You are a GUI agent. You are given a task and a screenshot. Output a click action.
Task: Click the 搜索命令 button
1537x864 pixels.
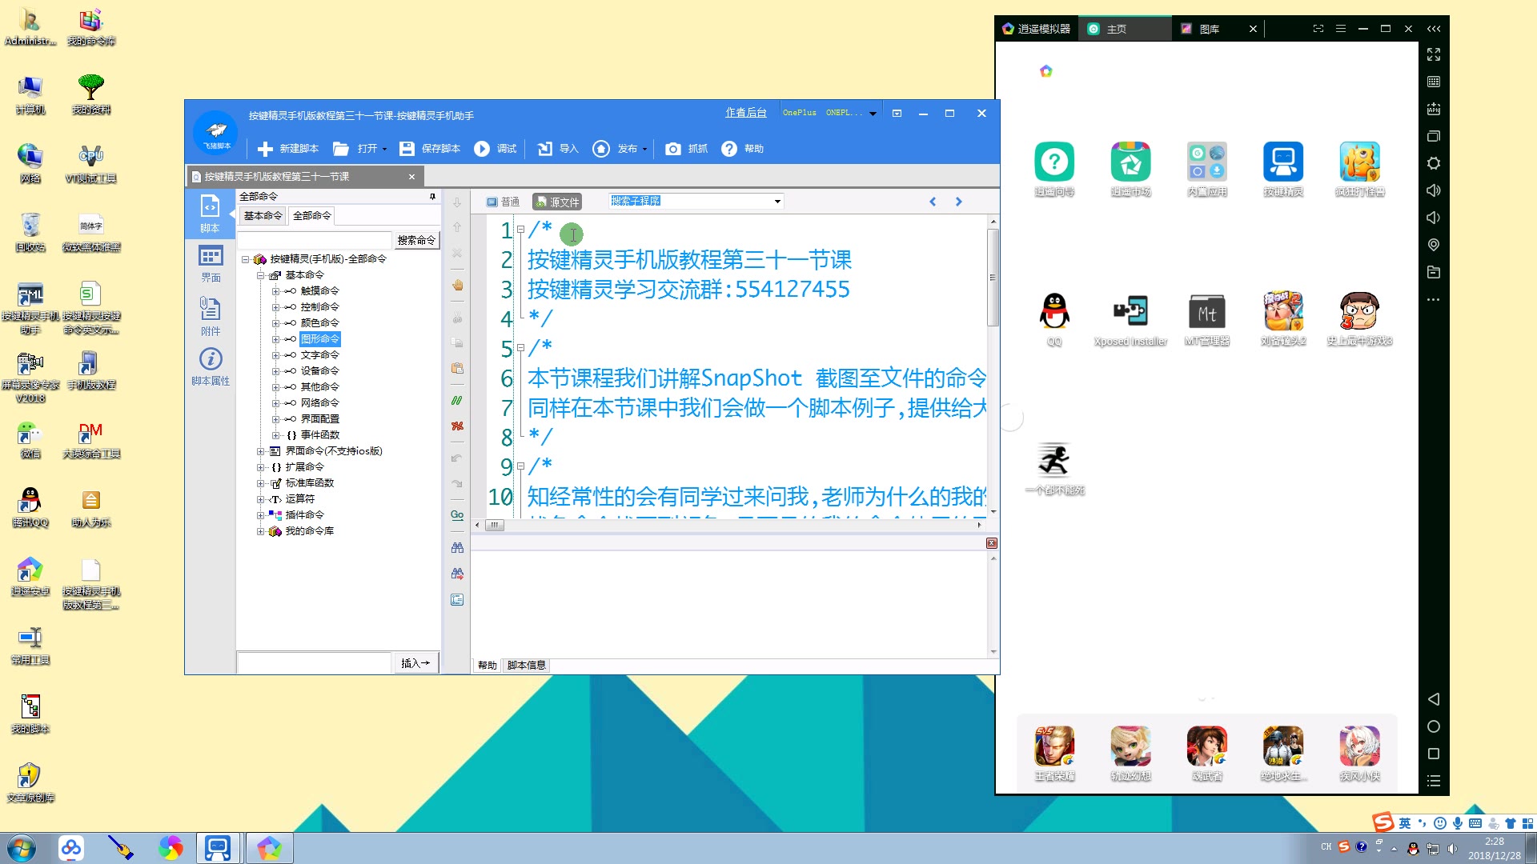tap(416, 240)
